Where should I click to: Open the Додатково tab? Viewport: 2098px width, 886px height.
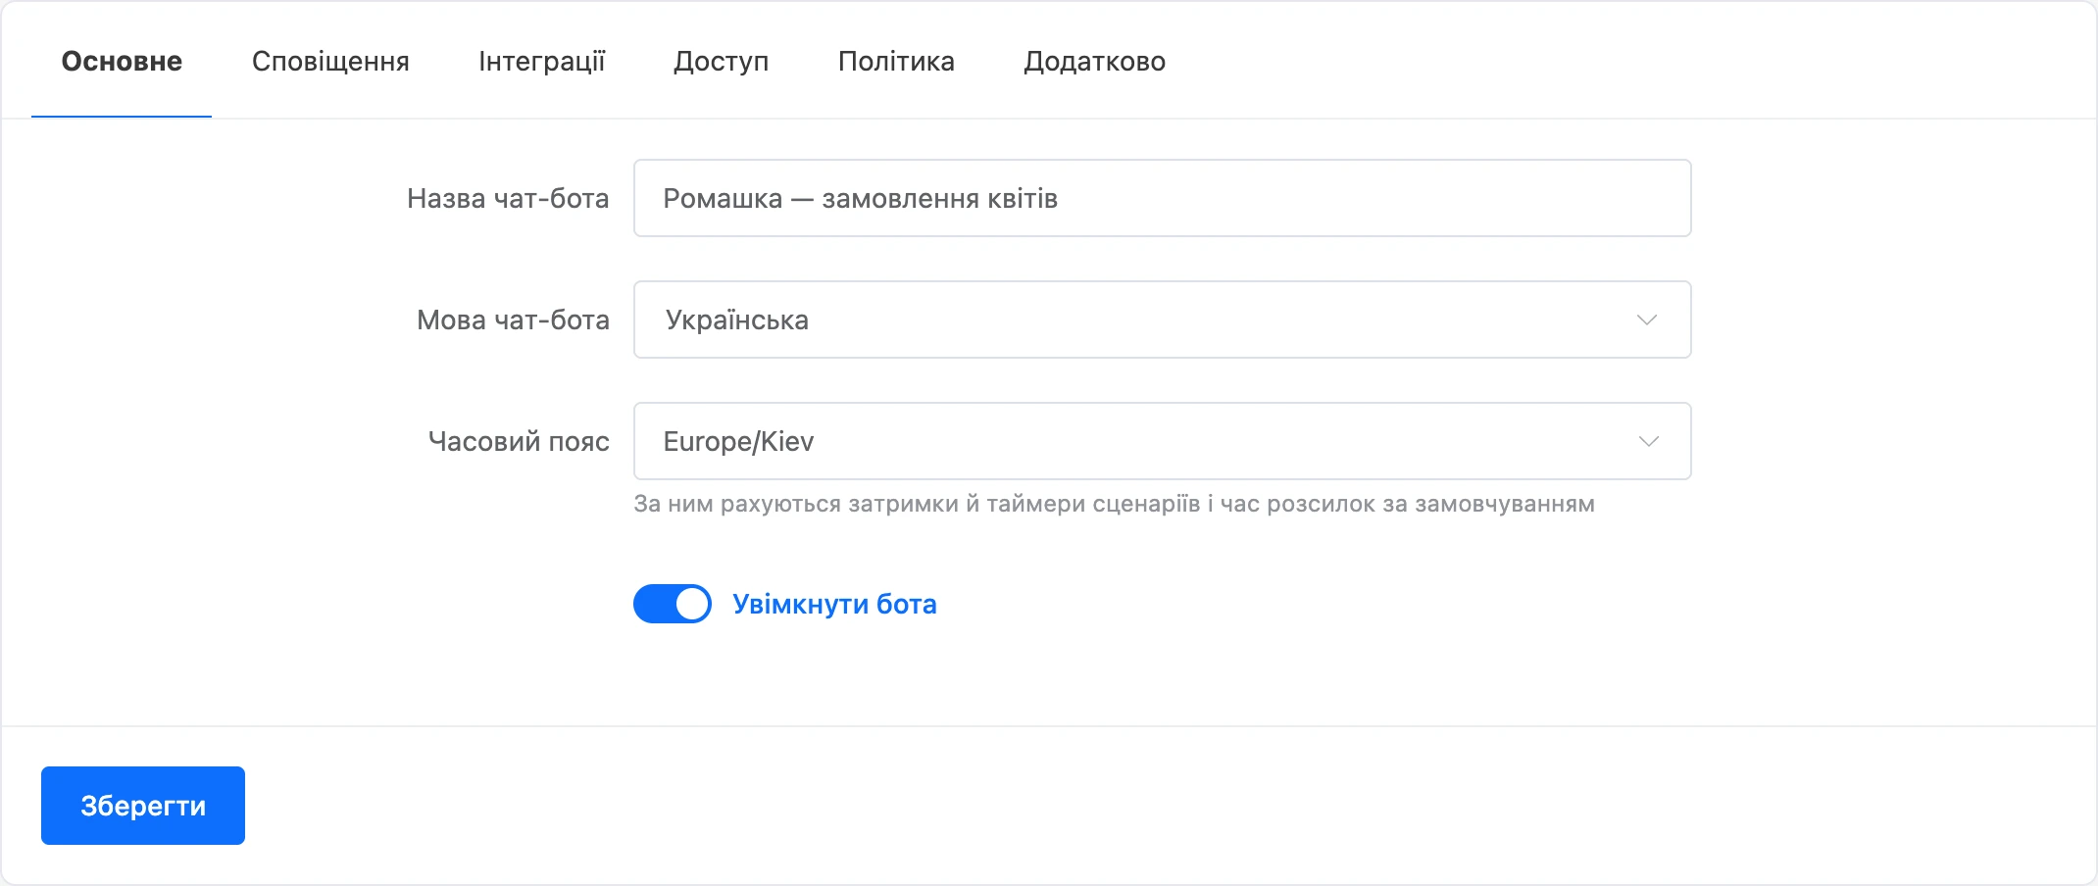coord(1094,61)
